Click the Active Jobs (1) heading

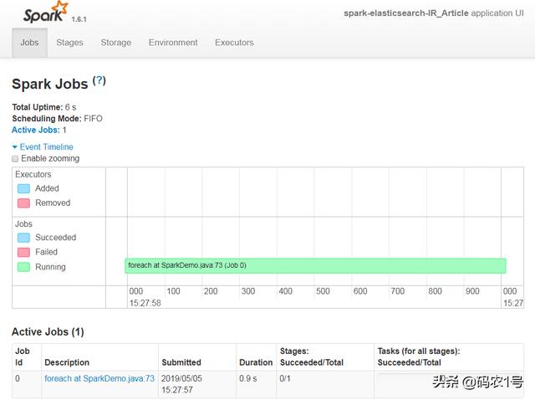tap(48, 331)
